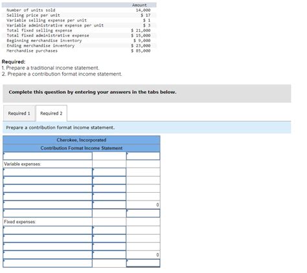Click 'Total fixed selling expense' label
The width and height of the screenshot is (307, 273).
(40, 30)
